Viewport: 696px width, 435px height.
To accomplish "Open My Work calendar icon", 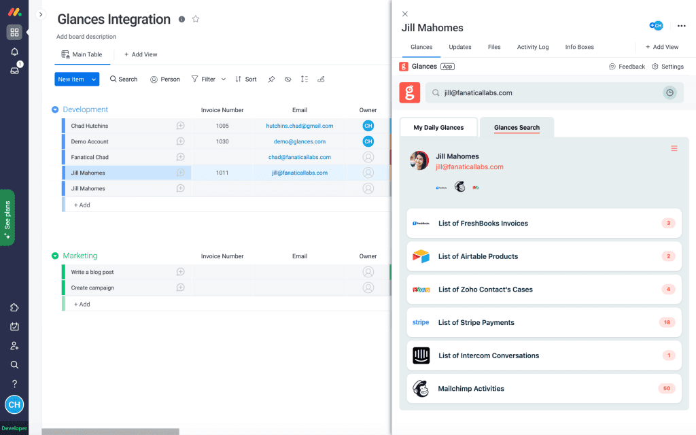I will 14,327.
